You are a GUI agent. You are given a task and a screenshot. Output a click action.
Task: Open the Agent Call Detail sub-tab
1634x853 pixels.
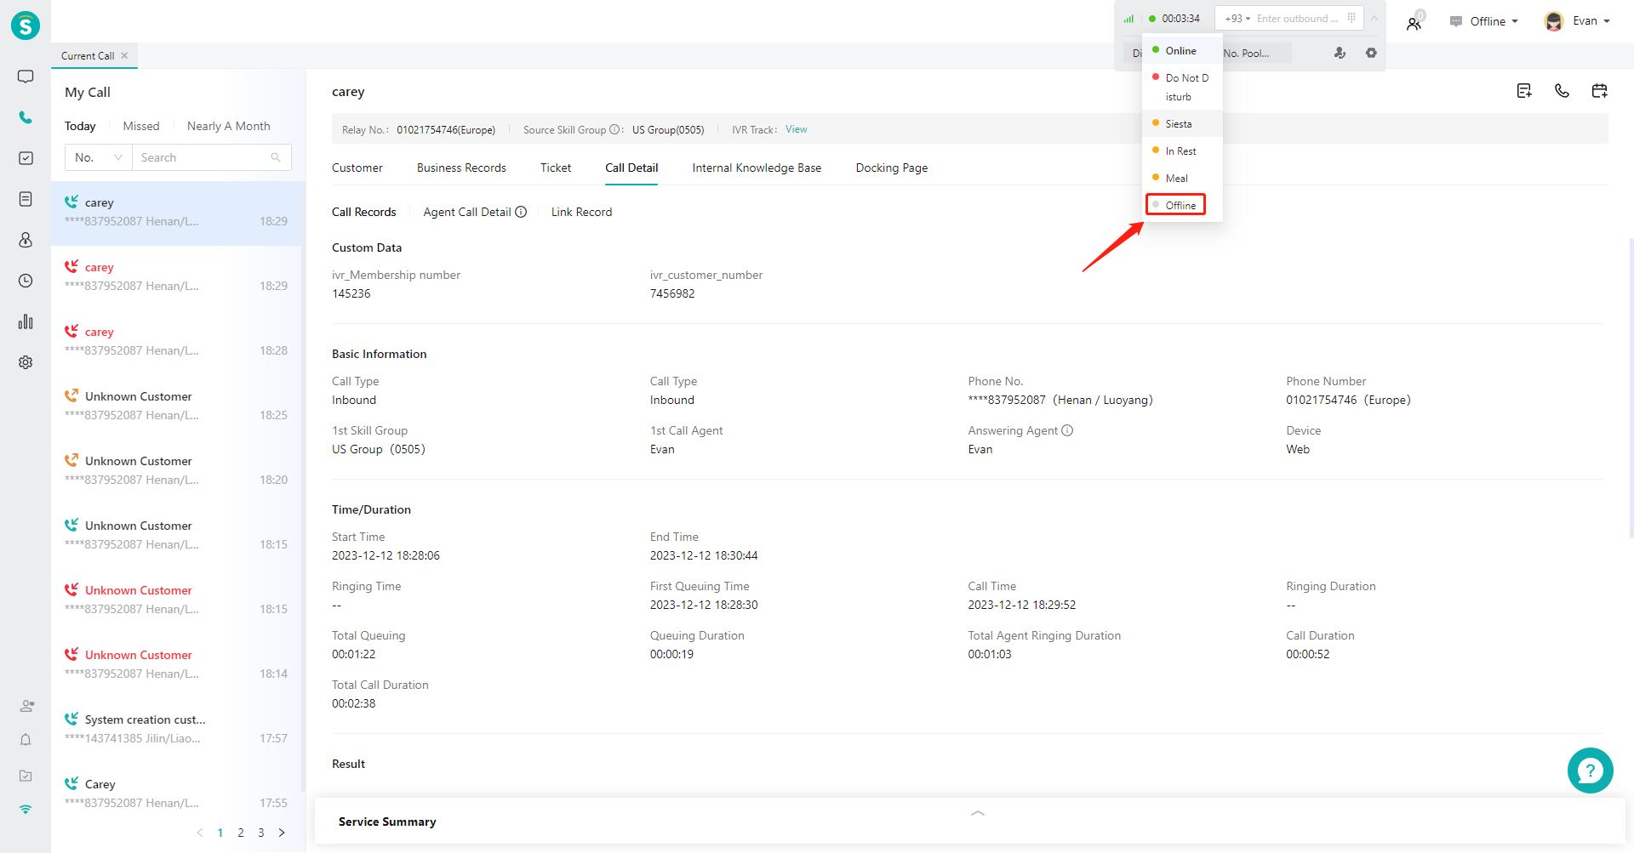[467, 212]
